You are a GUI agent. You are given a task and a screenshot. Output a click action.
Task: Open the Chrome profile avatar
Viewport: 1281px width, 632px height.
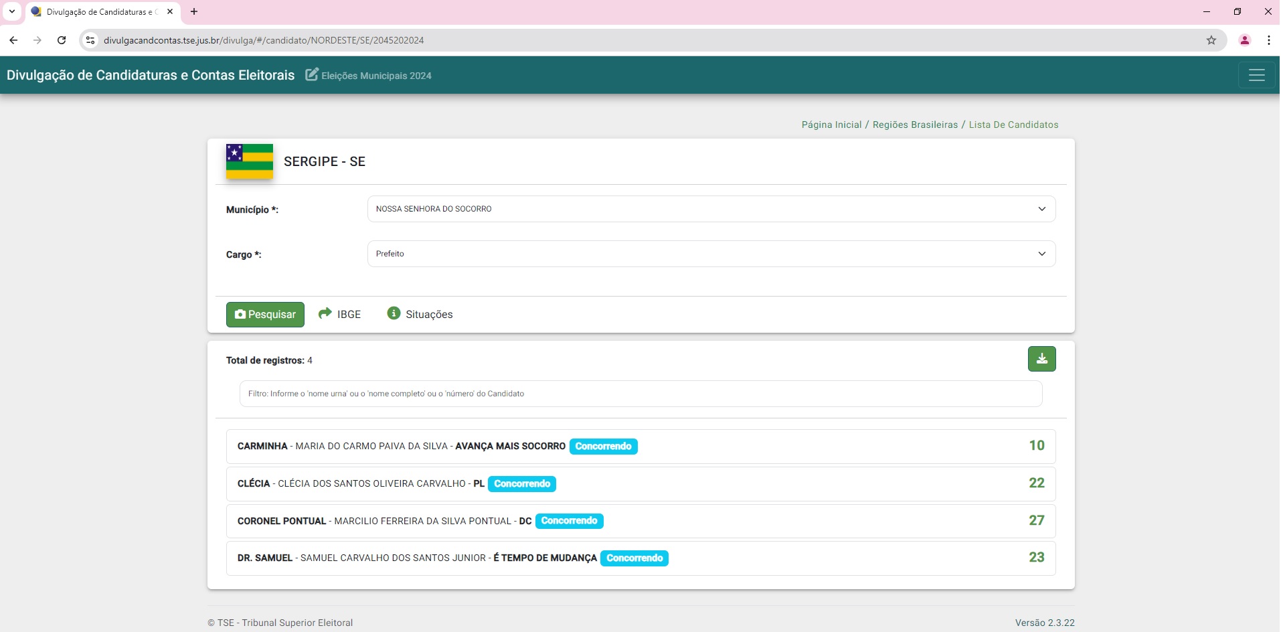point(1245,40)
